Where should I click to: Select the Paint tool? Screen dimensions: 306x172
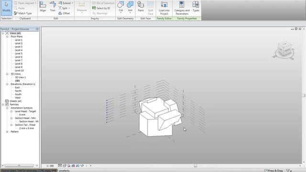click(141, 7)
